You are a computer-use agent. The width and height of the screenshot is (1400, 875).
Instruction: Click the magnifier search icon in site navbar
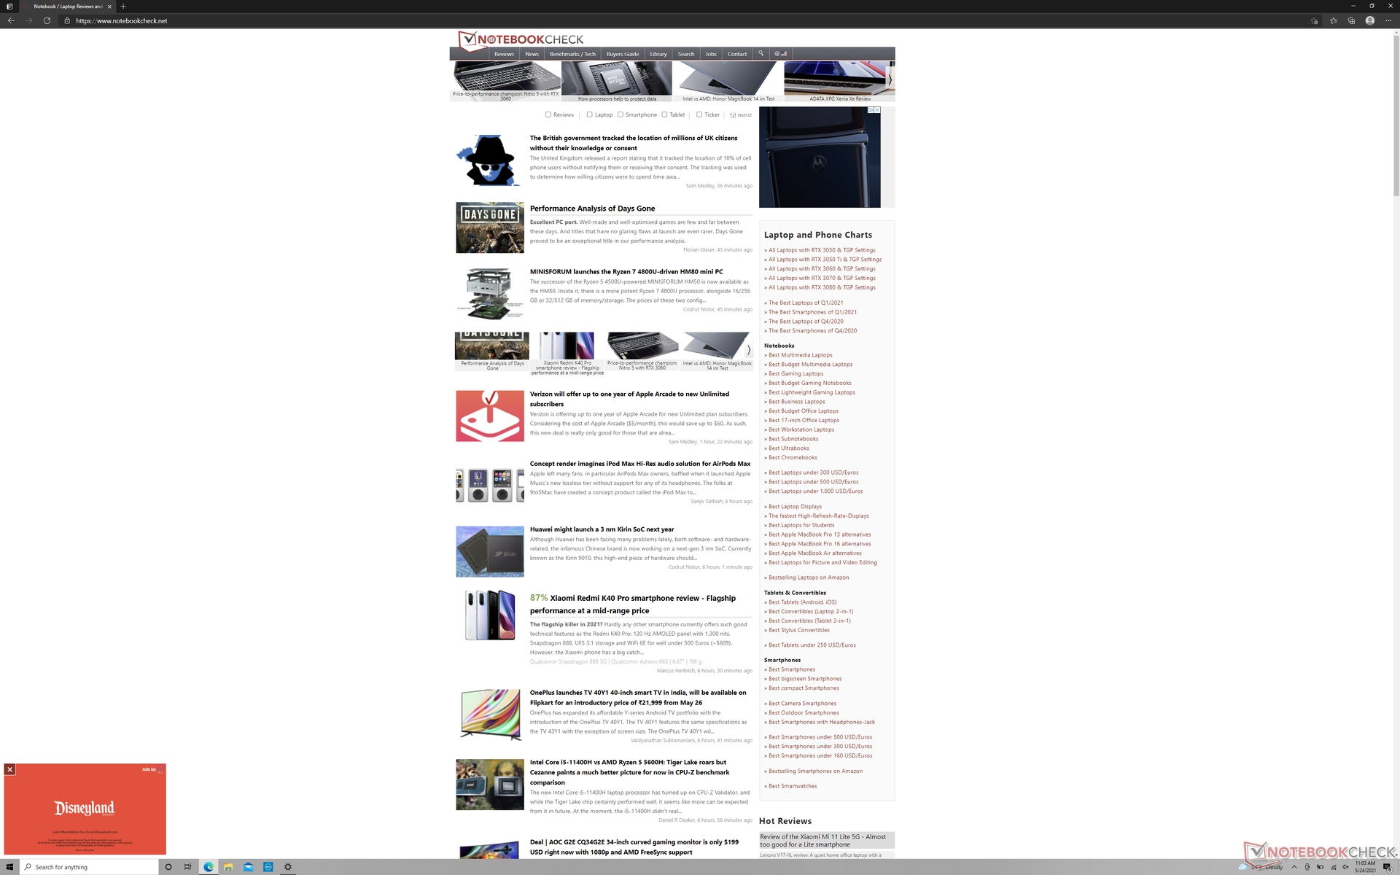(x=761, y=53)
